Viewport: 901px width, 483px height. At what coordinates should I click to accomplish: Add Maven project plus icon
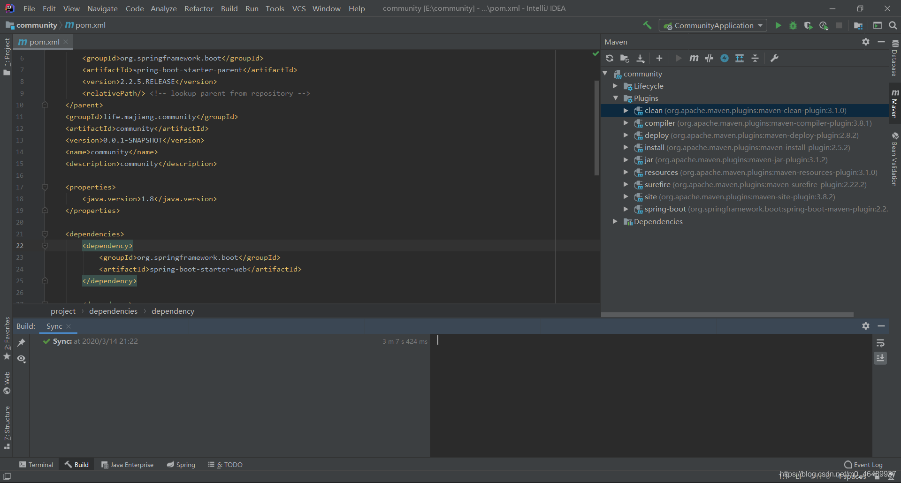659,58
